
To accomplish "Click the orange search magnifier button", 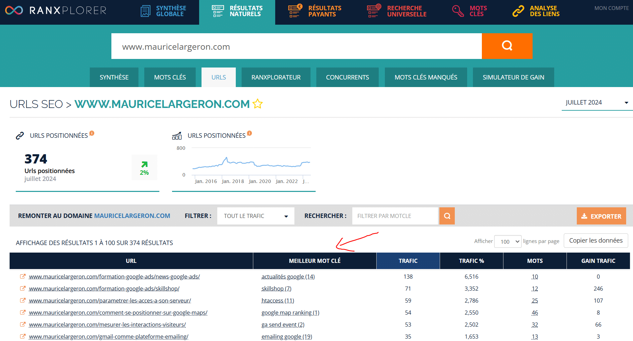I will point(507,46).
